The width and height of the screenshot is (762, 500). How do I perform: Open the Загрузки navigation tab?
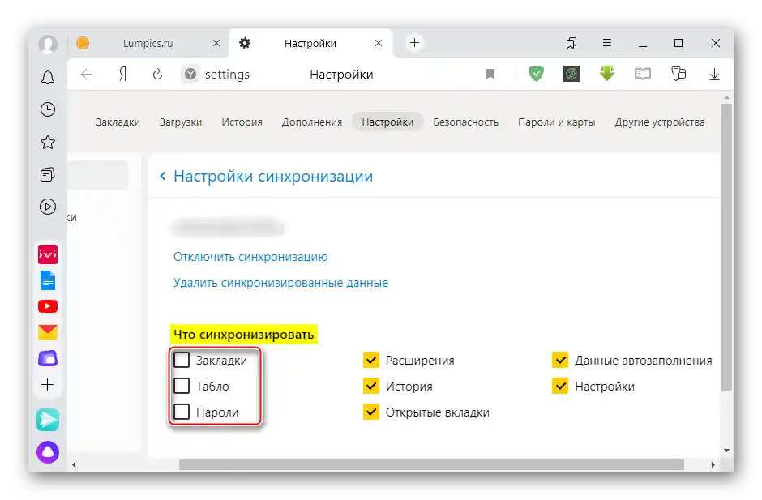pos(181,122)
